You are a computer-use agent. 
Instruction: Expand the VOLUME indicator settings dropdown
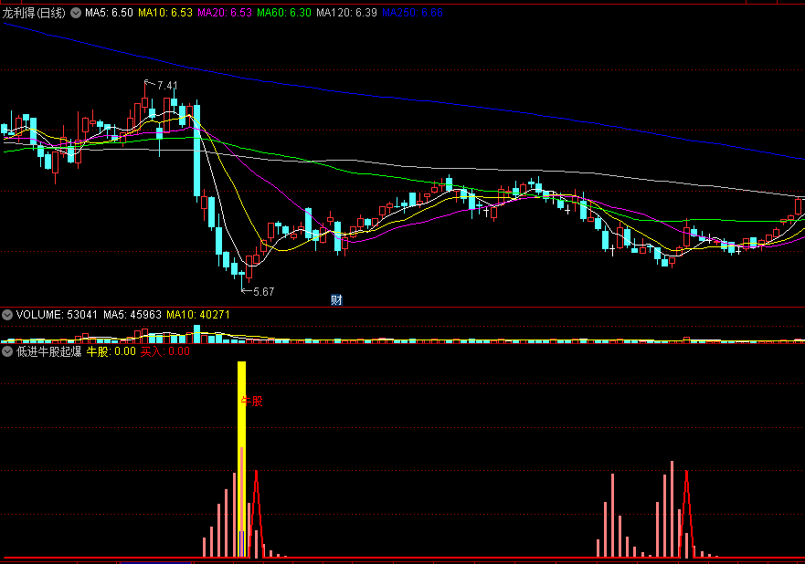[x=7, y=314]
